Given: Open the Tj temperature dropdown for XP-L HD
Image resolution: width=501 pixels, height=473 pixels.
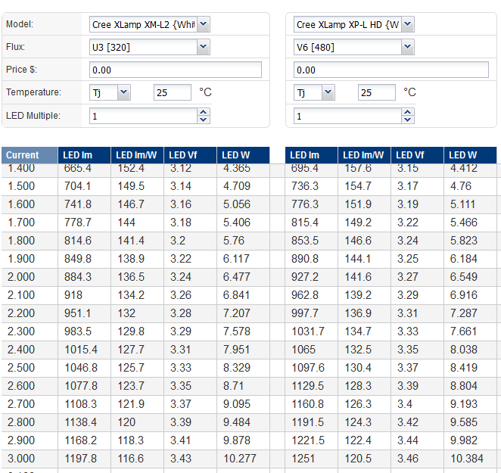Looking at the screenshot, I should pyautogui.click(x=314, y=92).
